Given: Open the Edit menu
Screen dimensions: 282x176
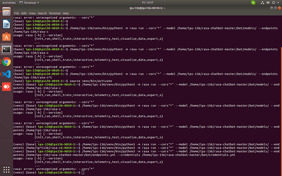Looking at the screenshot, I should [24, 13].
